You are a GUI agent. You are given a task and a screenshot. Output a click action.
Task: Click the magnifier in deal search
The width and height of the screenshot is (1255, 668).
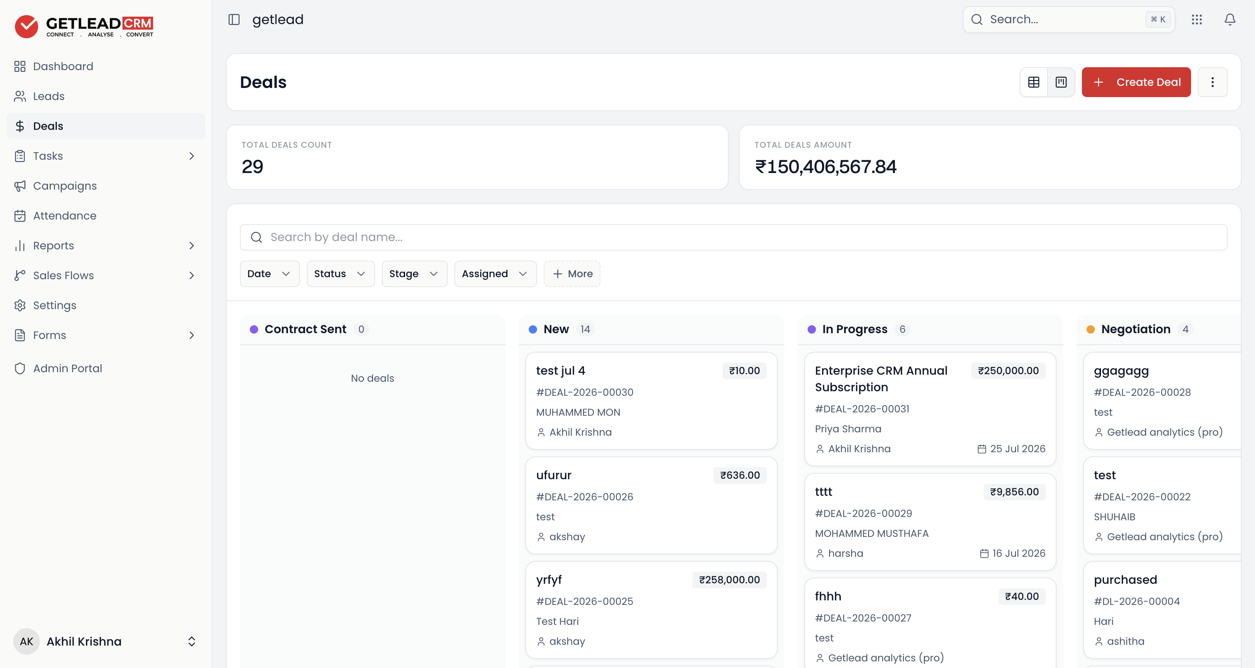tap(256, 237)
